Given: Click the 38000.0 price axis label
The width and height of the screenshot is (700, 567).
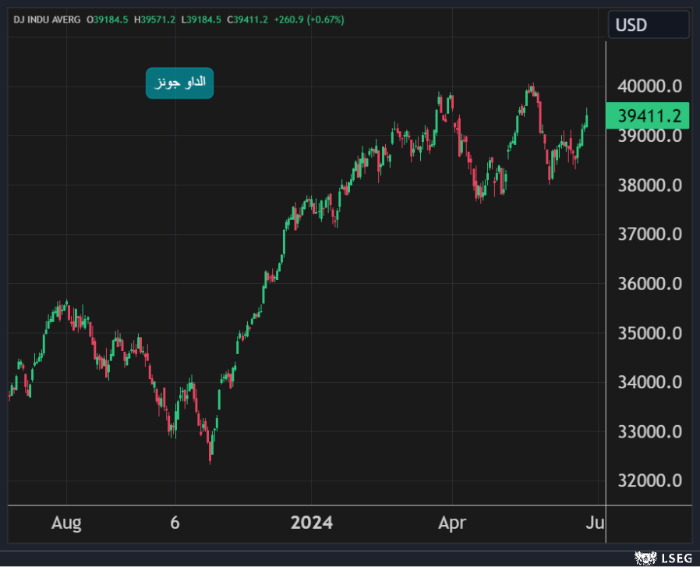Looking at the screenshot, I should pyautogui.click(x=650, y=185).
